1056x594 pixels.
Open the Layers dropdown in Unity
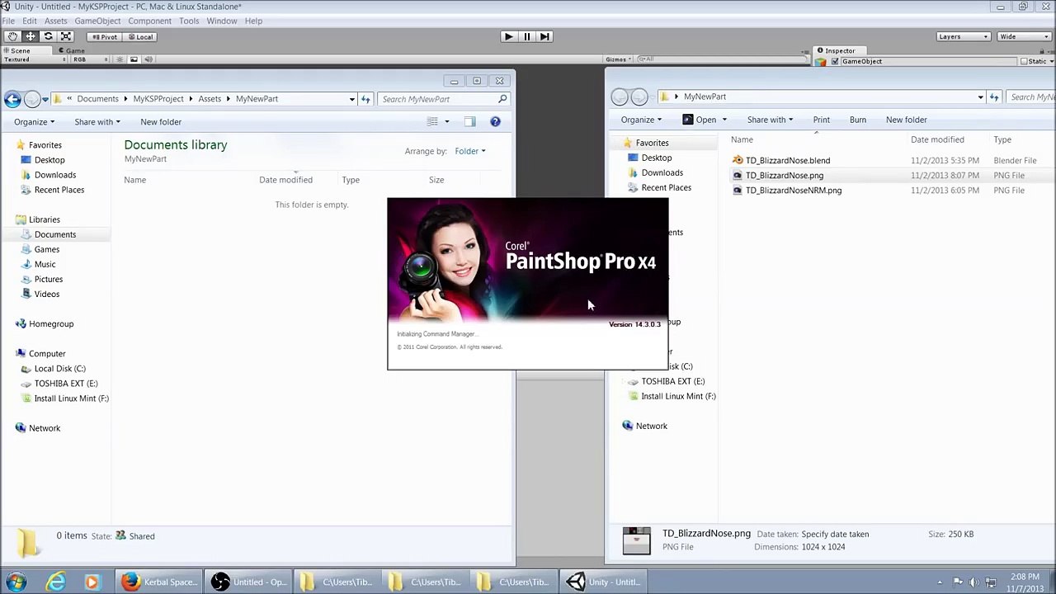pyautogui.click(x=964, y=36)
